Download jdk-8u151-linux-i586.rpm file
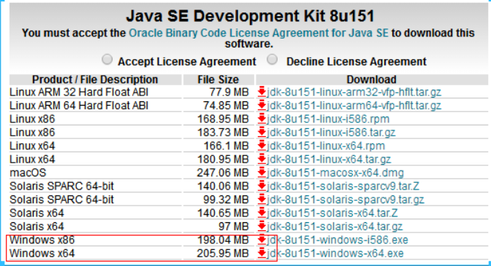This screenshot has height=266, width=491. 328,119
